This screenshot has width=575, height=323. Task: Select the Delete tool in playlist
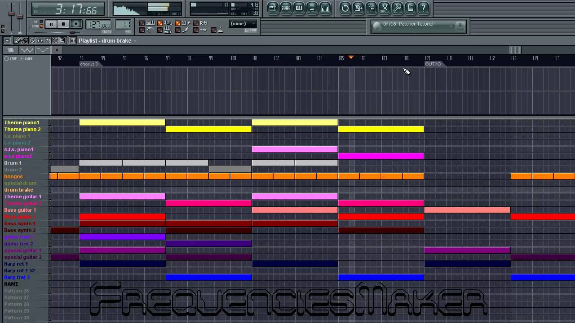point(32,40)
